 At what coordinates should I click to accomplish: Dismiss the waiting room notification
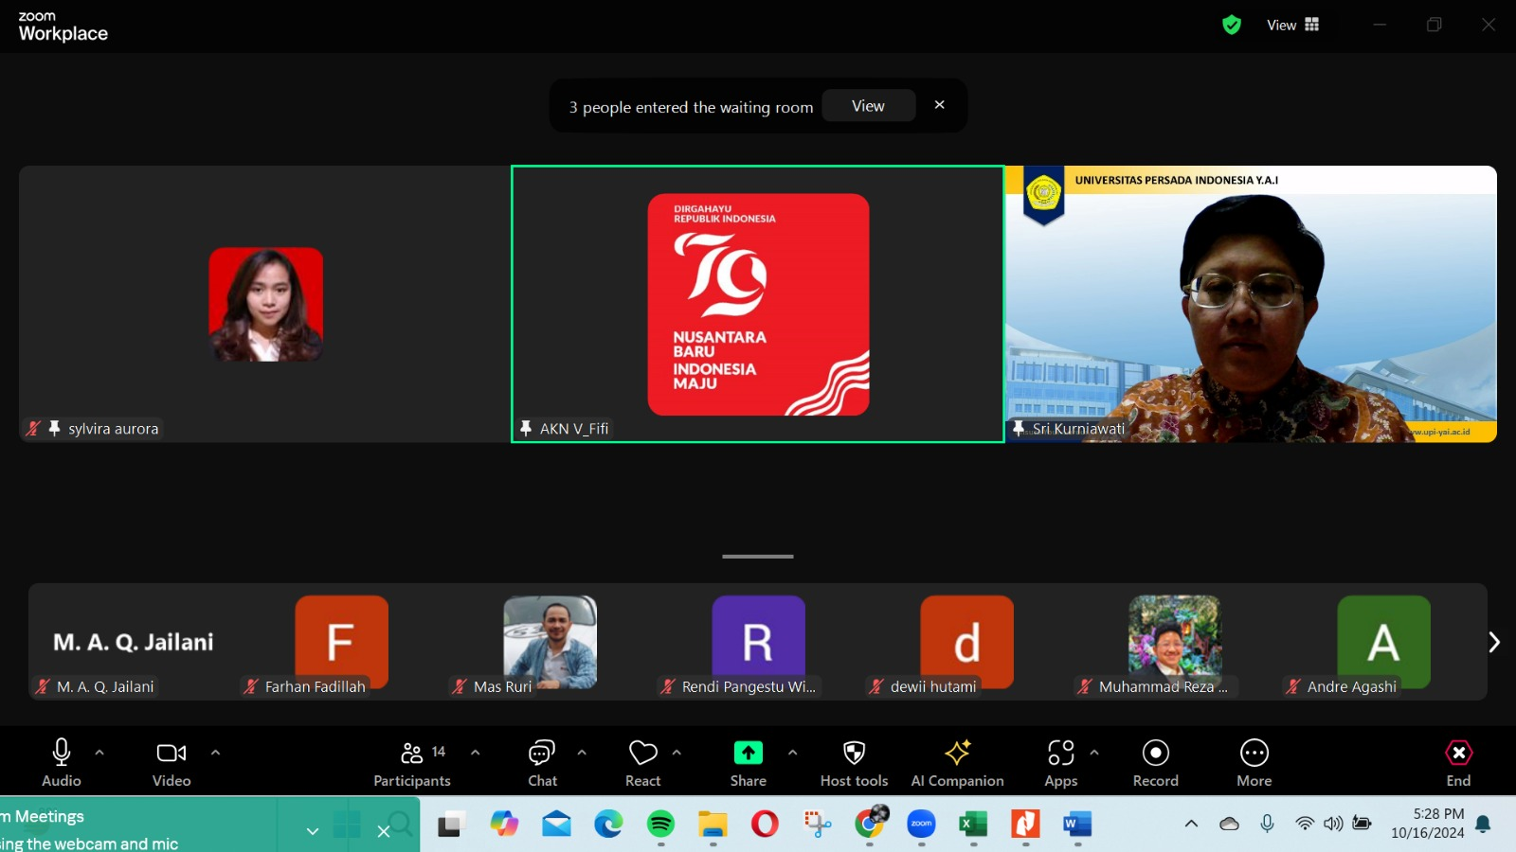(940, 105)
